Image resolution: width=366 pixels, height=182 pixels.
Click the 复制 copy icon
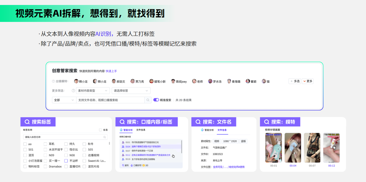pos(123,165)
